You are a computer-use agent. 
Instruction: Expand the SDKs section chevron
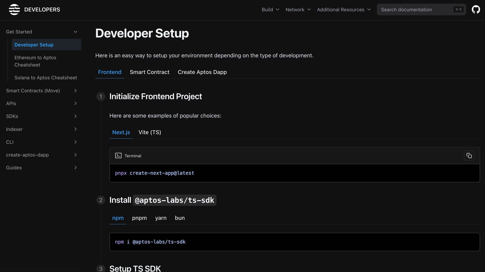(x=75, y=116)
